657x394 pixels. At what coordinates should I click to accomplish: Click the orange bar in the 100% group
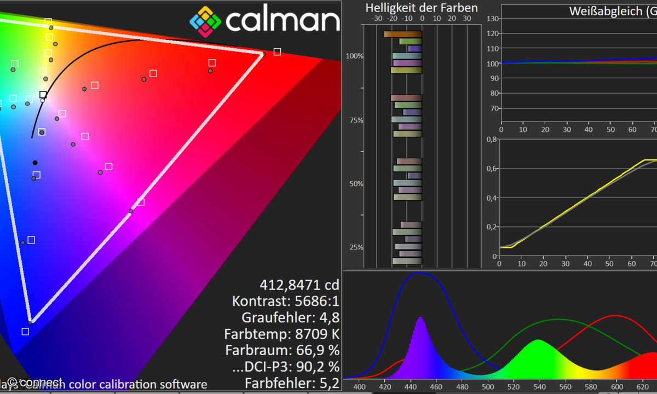click(x=403, y=34)
